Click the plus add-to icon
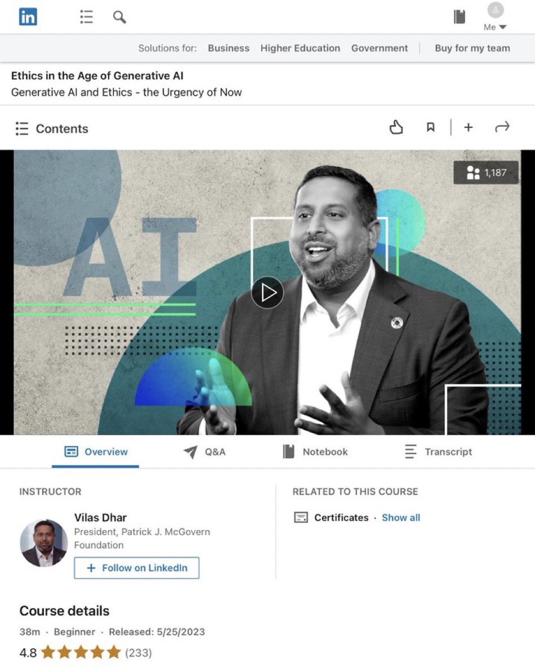Viewport: 535px width, 669px height. [x=469, y=127]
